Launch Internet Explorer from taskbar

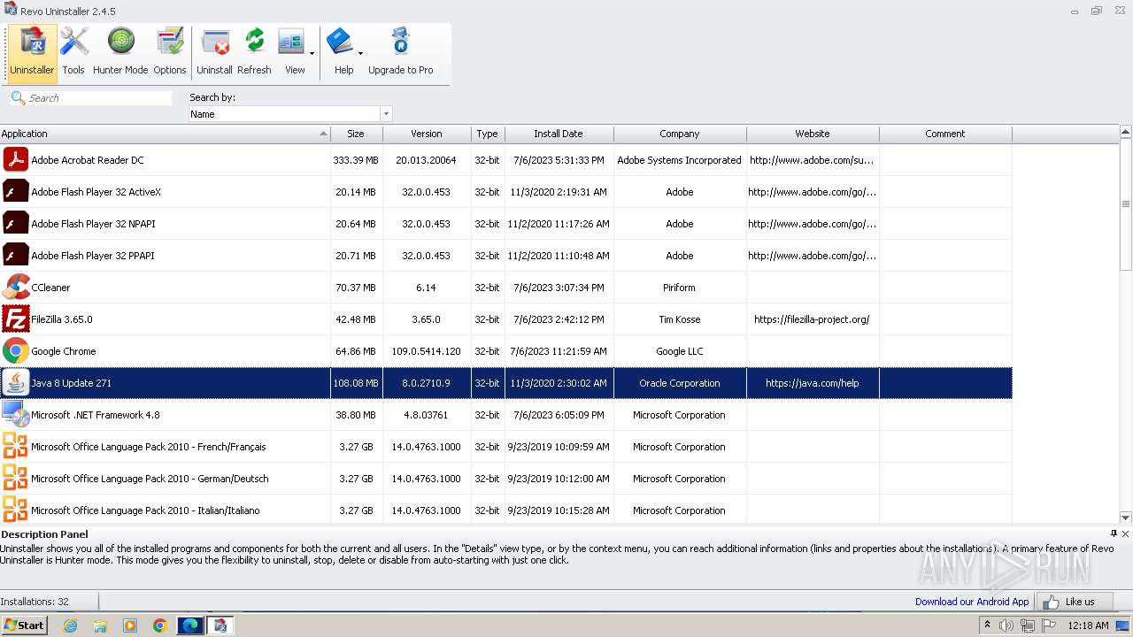point(70,625)
